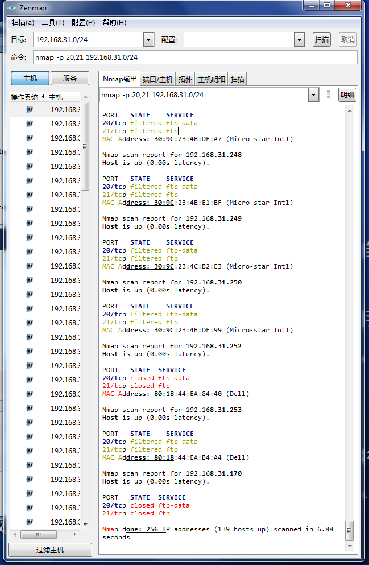Switch to the 端口/主机 tab
This screenshot has width=369, height=565.
click(157, 80)
